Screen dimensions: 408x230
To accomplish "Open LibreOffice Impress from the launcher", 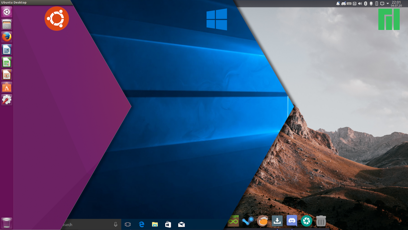I will coord(7,75).
